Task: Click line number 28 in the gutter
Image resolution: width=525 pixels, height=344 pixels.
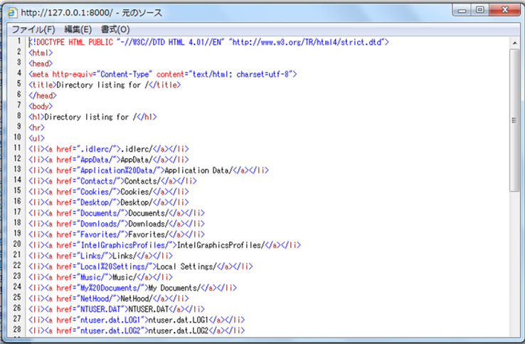Action: tap(17, 330)
